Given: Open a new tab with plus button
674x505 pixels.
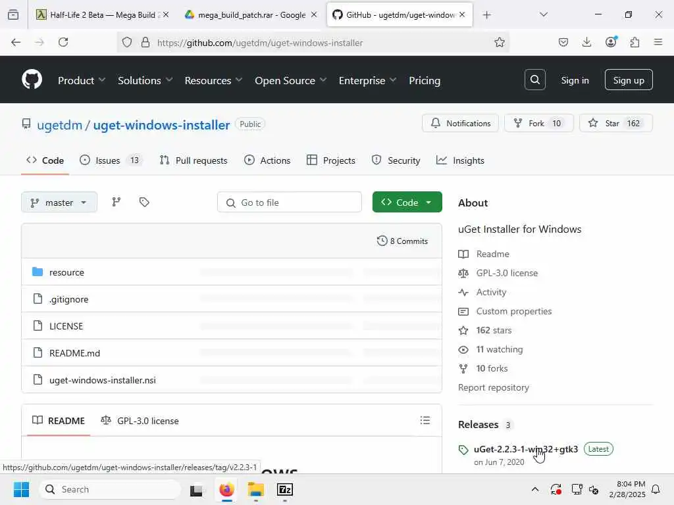Looking at the screenshot, I should [x=486, y=15].
